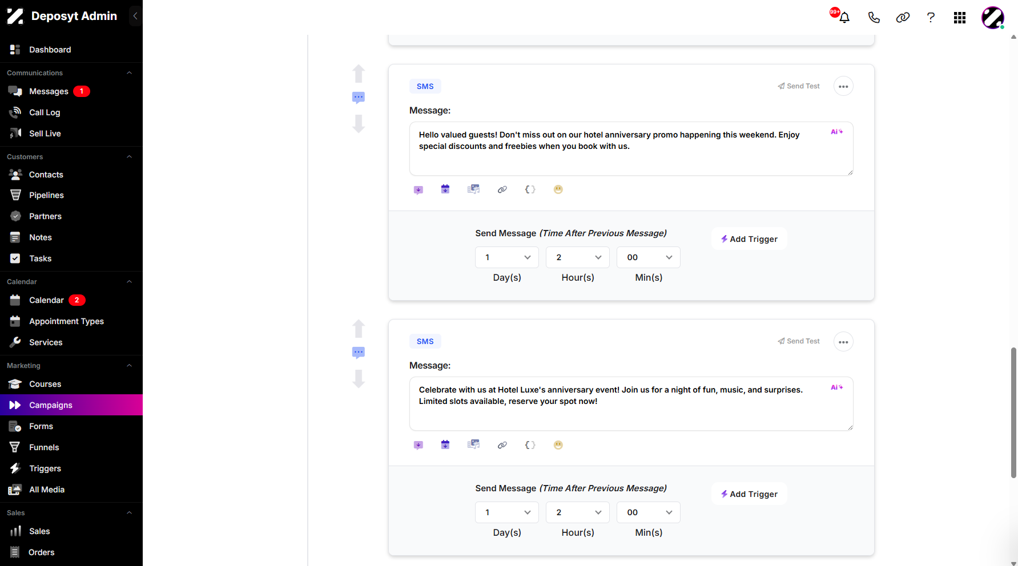Navigate to Triggers in the sidebar
This screenshot has width=1018, height=566.
coord(71,468)
